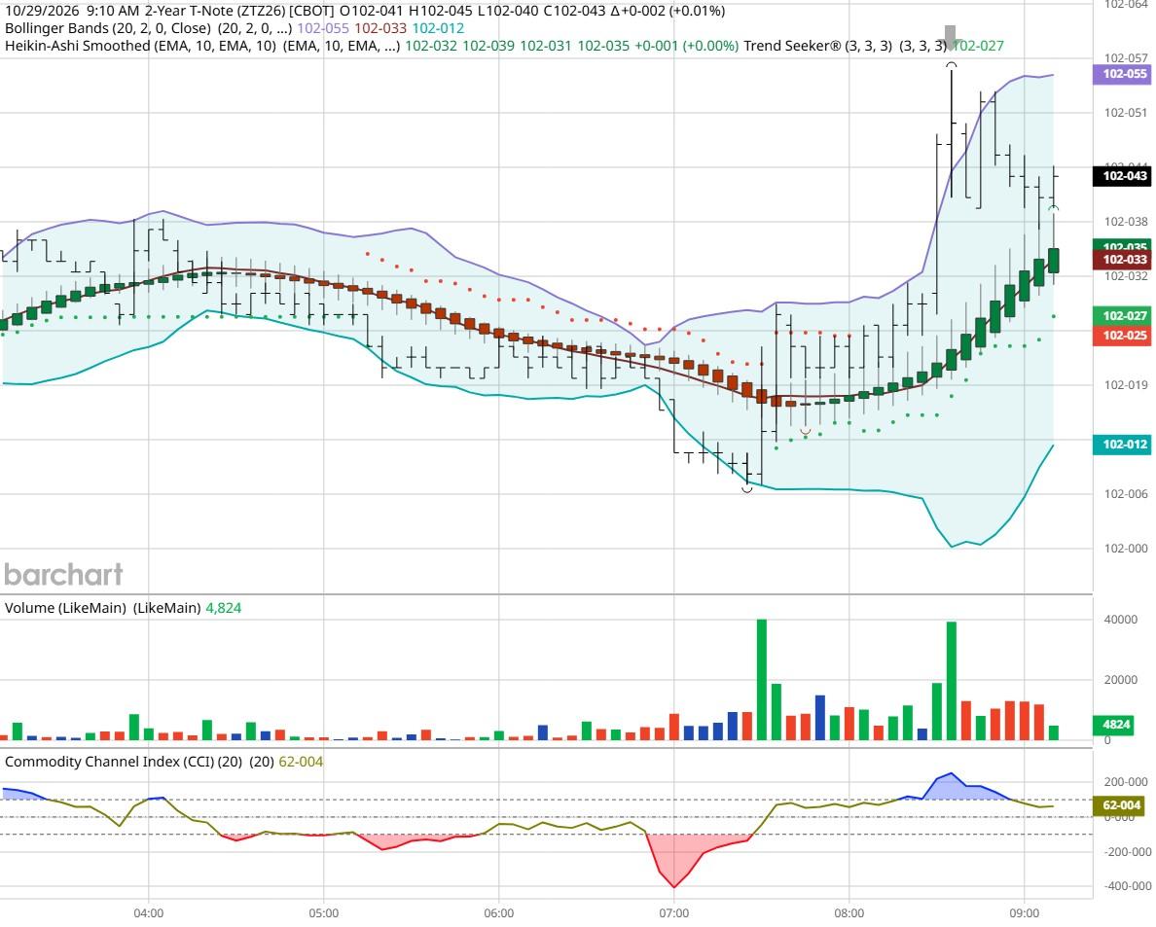Click the "07:00" time axis label
The height and width of the screenshot is (927, 1156).
click(x=673, y=913)
